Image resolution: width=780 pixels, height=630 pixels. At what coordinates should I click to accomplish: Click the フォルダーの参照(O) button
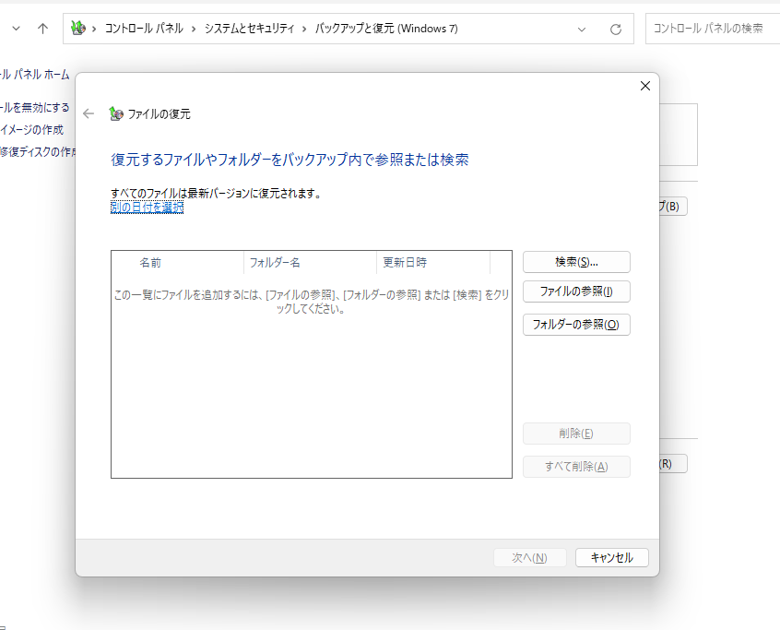pos(576,325)
